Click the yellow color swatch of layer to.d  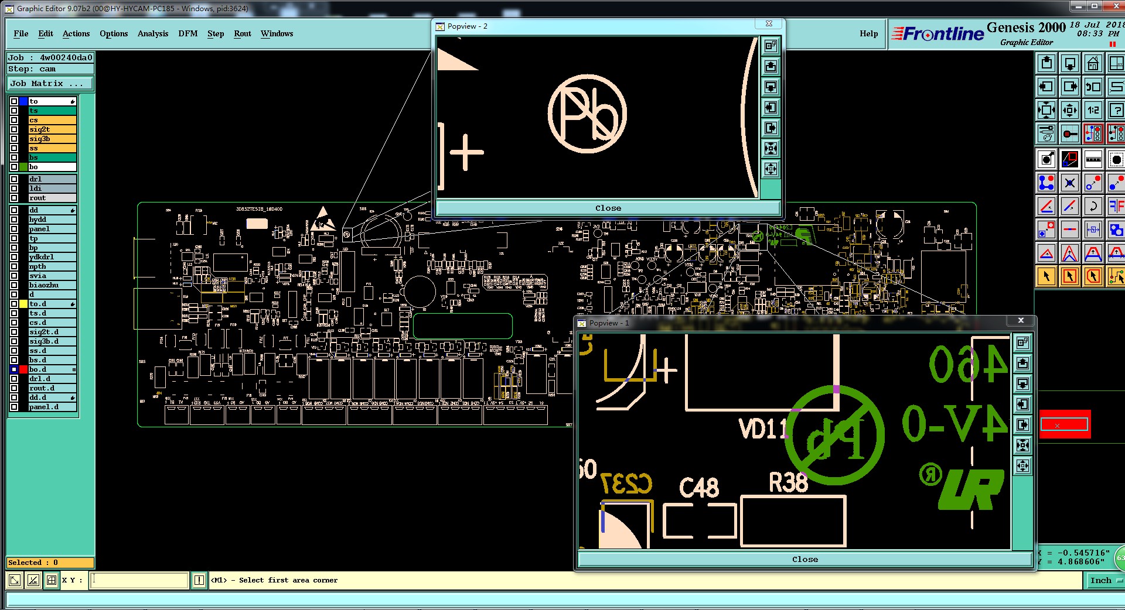point(23,304)
